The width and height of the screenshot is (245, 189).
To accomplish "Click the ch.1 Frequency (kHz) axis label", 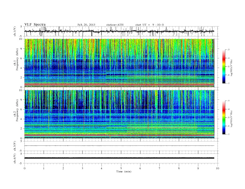I will coord(16,59).
